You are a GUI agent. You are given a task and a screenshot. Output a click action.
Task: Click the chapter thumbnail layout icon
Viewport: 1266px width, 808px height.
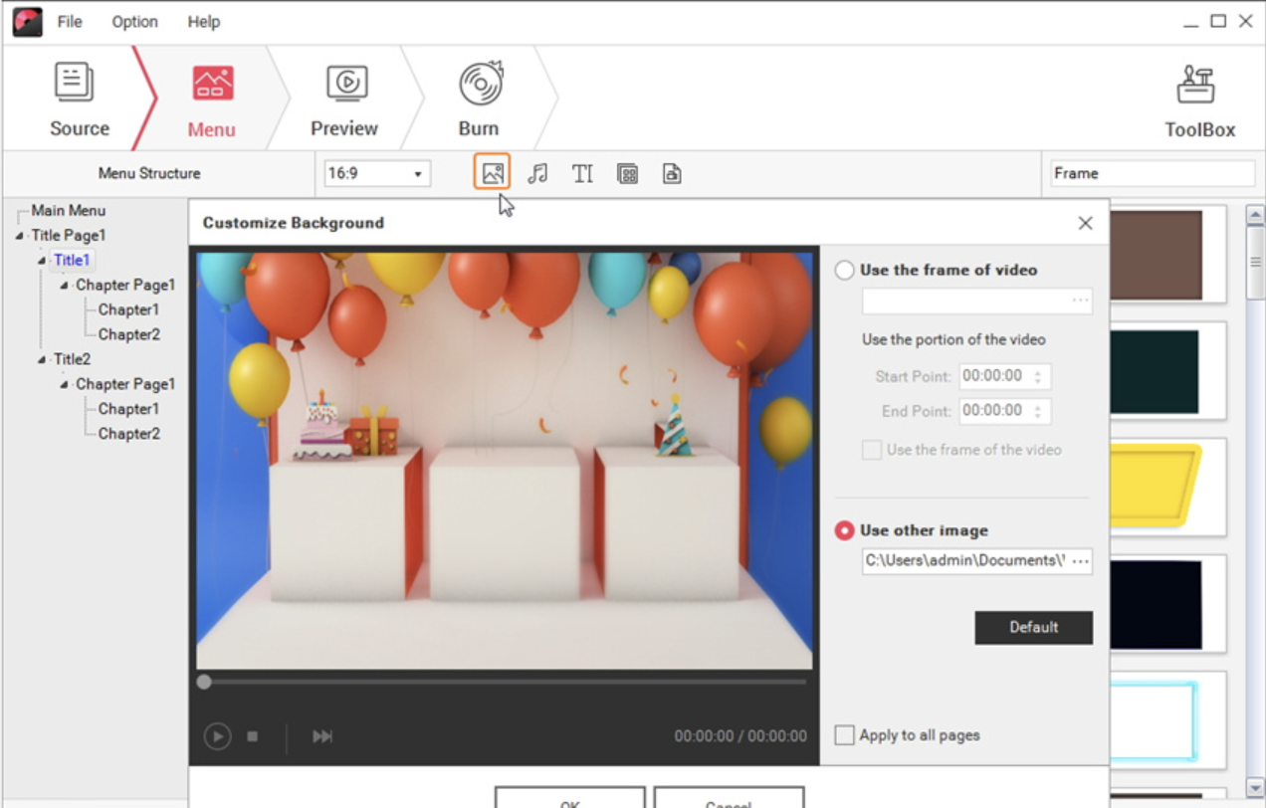pos(627,173)
